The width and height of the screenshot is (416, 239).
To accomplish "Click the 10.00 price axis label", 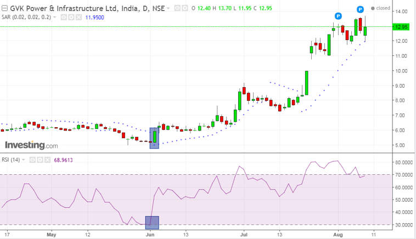I will pos(401,71).
